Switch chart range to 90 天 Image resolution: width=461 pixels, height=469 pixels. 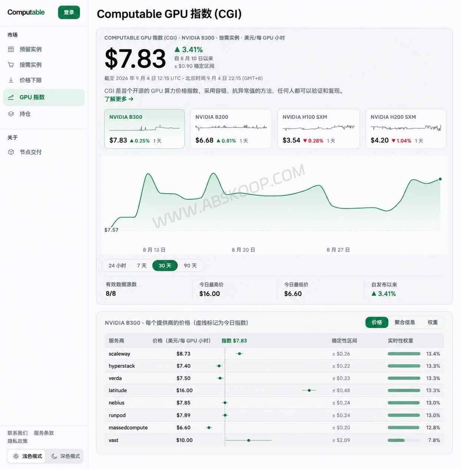(x=190, y=265)
